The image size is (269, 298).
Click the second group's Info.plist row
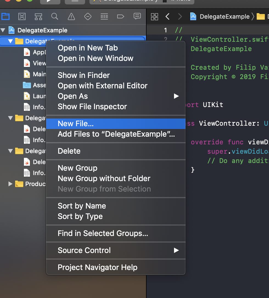[x=23, y=140]
